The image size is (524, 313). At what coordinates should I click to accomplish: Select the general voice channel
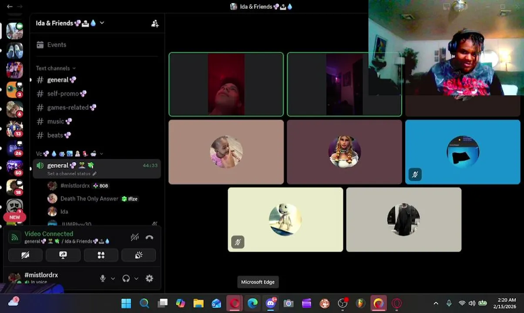(x=97, y=169)
